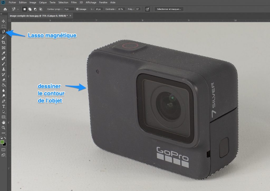Open the Magnetic Lasso tool preset picker
Image resolution: width=270 pixels, height=191 pixels.
(18, 9)
